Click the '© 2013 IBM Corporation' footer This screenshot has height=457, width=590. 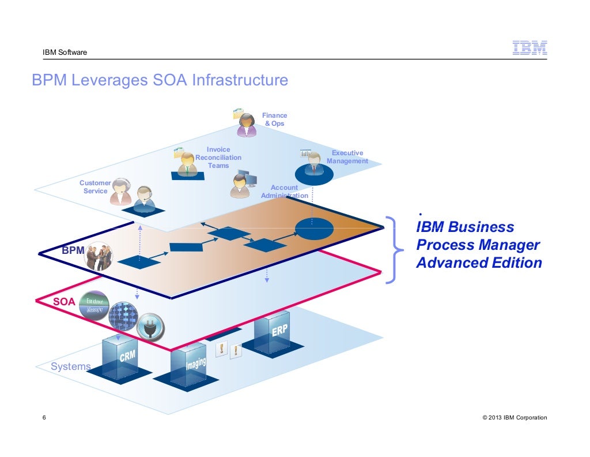point(515,417)
